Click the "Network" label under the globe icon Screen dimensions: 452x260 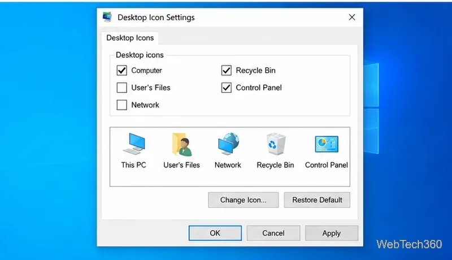point(228,165)
